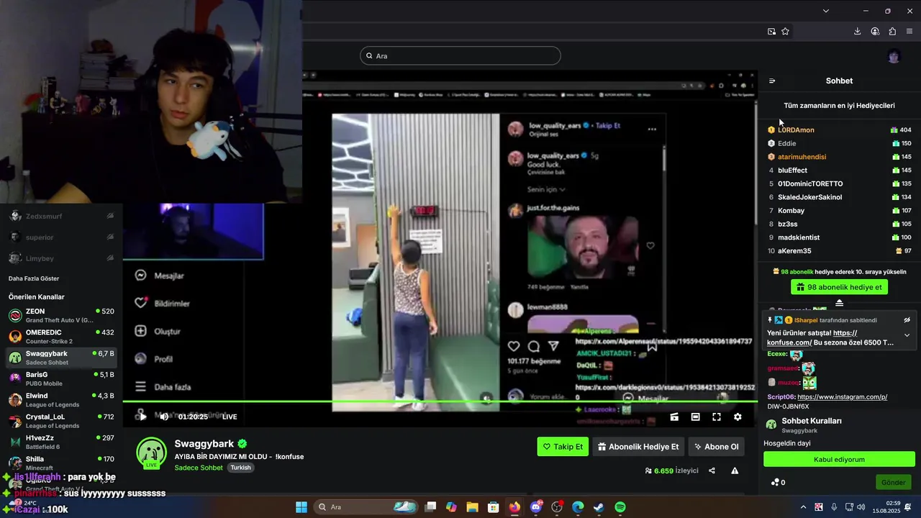Viewport: 921px width, 518px height.
Task: Open the BarisG recommended channel
Action: coord(61,378)
